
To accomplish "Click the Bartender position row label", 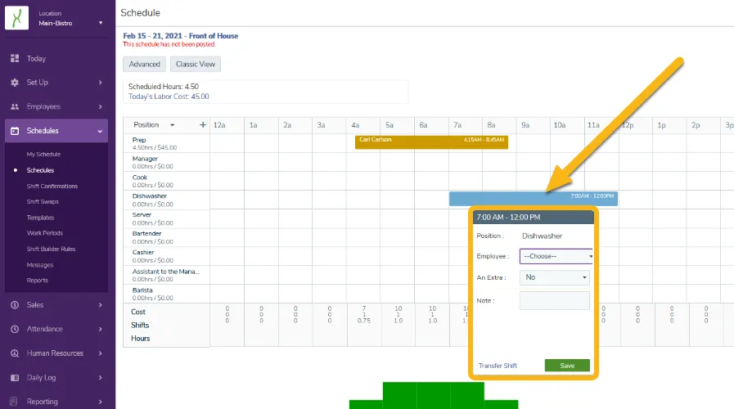I will click(146, 233).
